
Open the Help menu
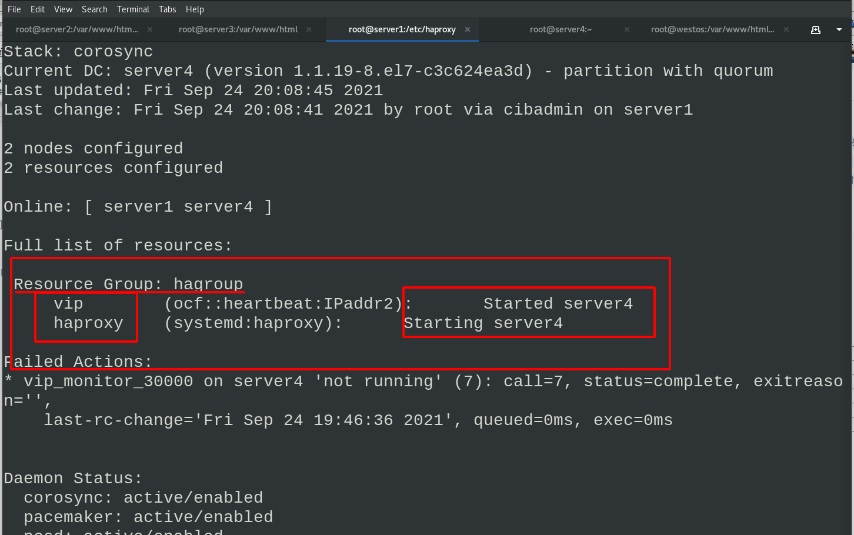[195, 9]
